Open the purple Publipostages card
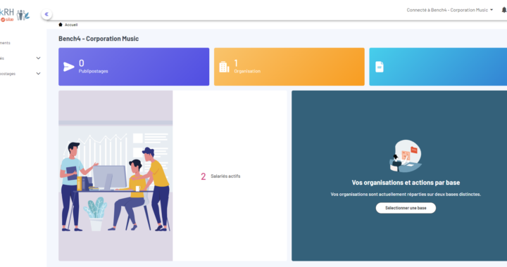 point(134,67)
